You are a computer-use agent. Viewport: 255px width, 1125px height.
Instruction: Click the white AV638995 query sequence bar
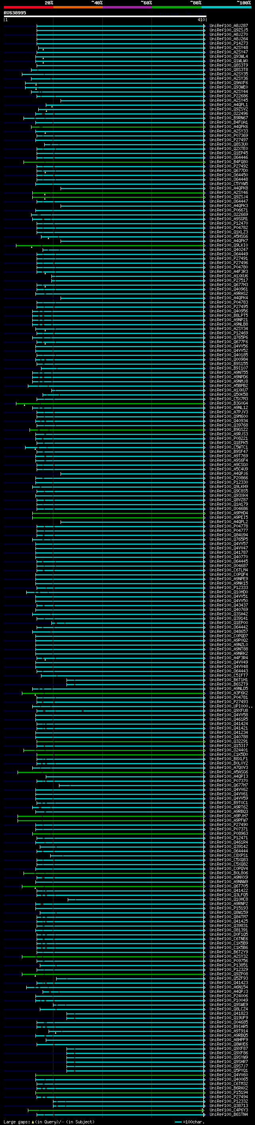click(x=105, y=16)
